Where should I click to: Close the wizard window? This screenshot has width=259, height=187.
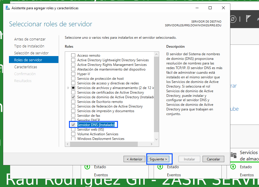(223, 8)
